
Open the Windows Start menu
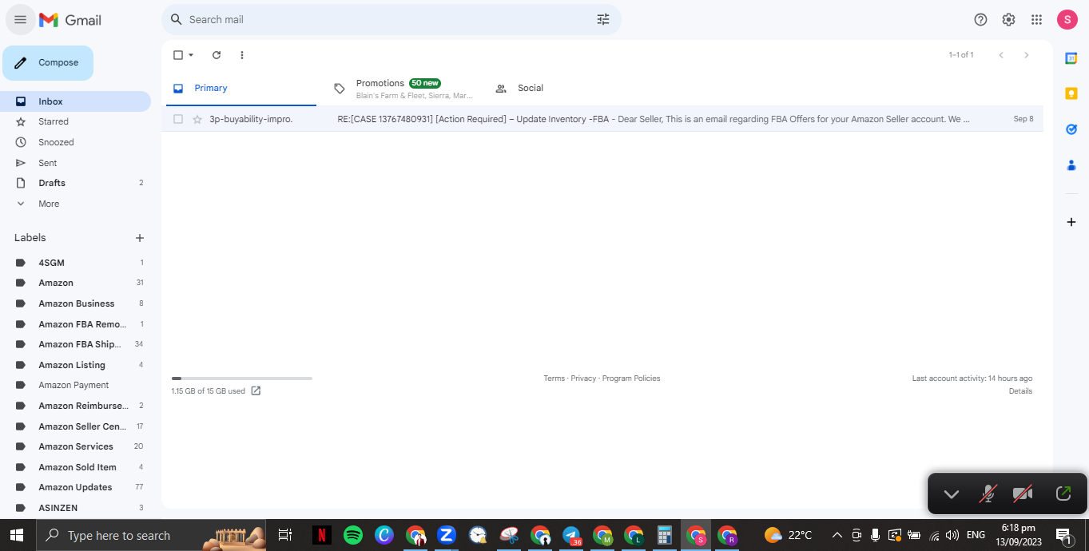[x=16, y=535]
